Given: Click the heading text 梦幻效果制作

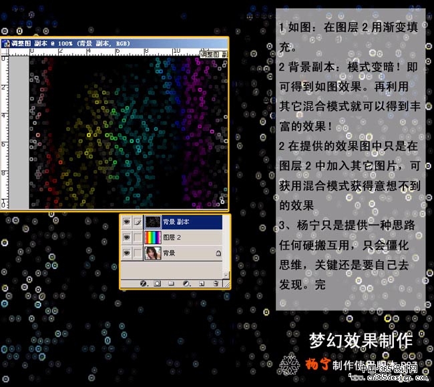Looking at the screenshot, I should (x=361, y=340).
